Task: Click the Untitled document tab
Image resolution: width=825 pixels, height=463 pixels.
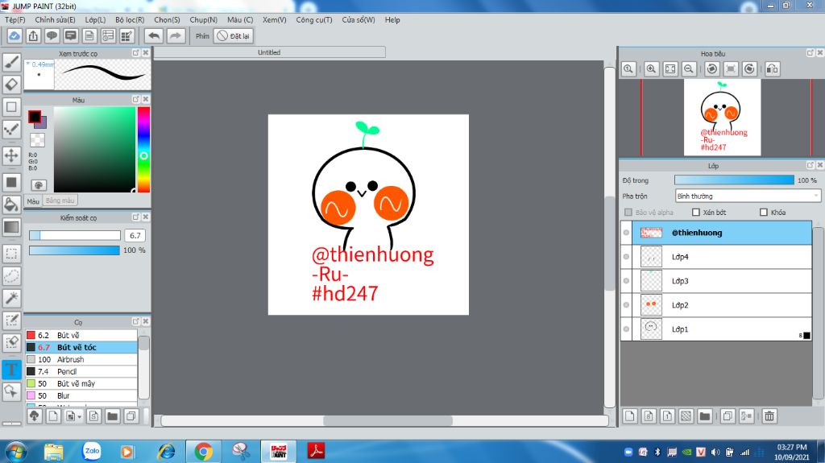Action: pyautogui.click(x=269, y=52)
